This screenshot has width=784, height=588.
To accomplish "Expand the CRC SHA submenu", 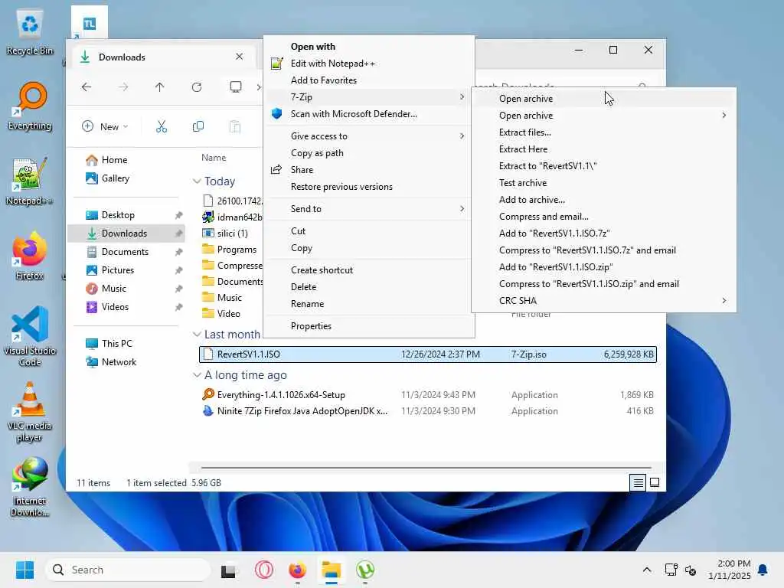I will [603, 300].
